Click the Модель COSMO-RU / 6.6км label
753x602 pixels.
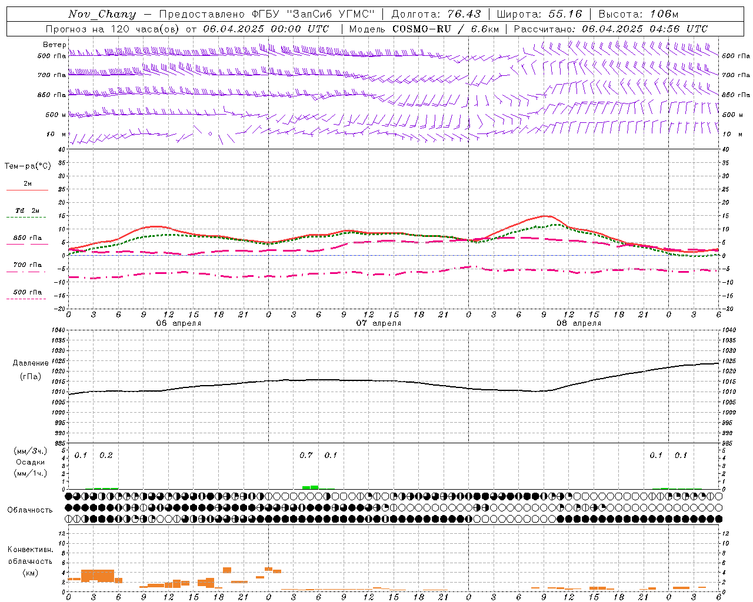[424, 29]
